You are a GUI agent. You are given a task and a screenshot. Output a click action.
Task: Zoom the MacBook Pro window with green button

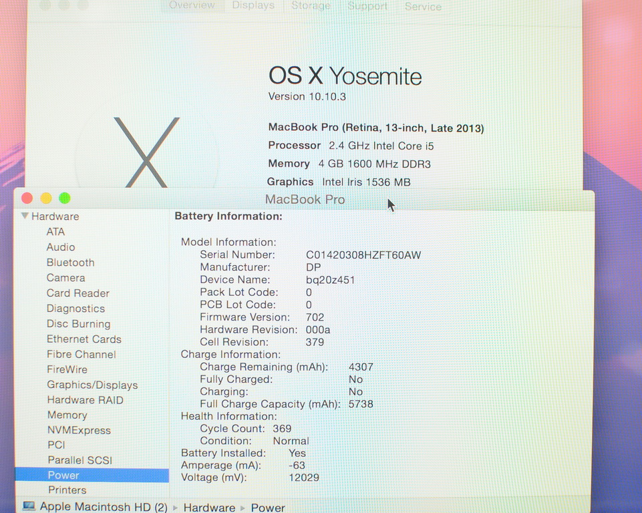[x=65, y=198]
